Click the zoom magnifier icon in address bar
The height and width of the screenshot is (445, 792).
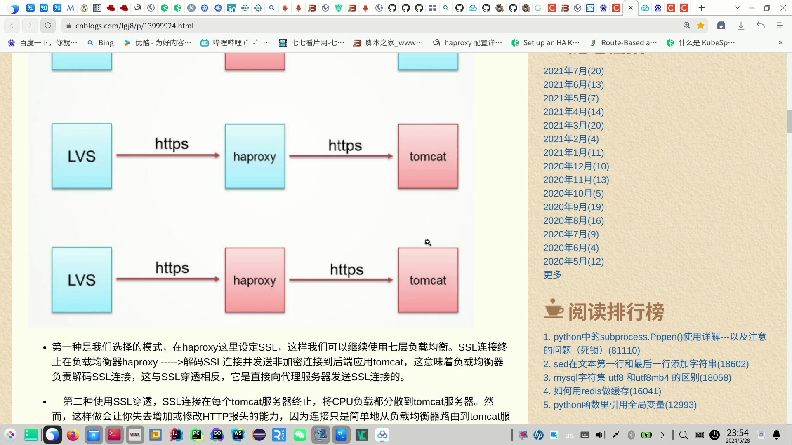687,26
